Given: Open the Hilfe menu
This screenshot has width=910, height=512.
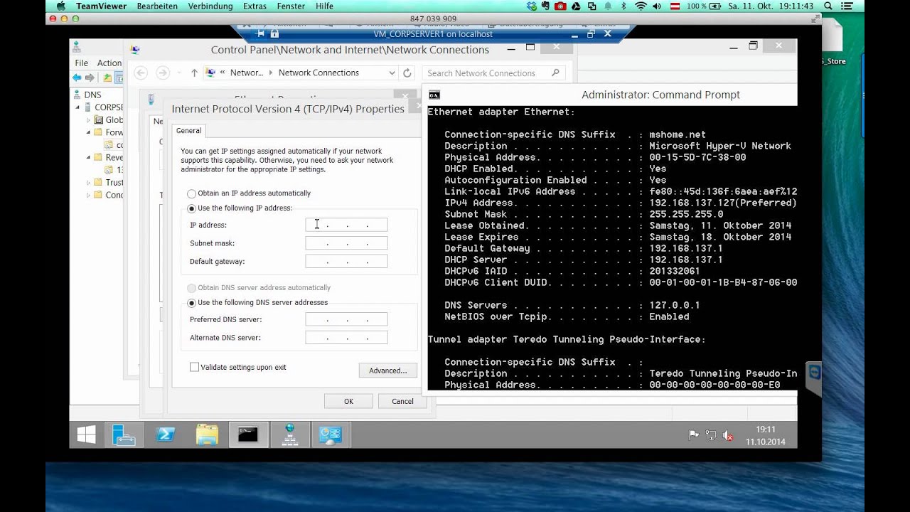Looking at the screenshot, I should click(324, 6).
